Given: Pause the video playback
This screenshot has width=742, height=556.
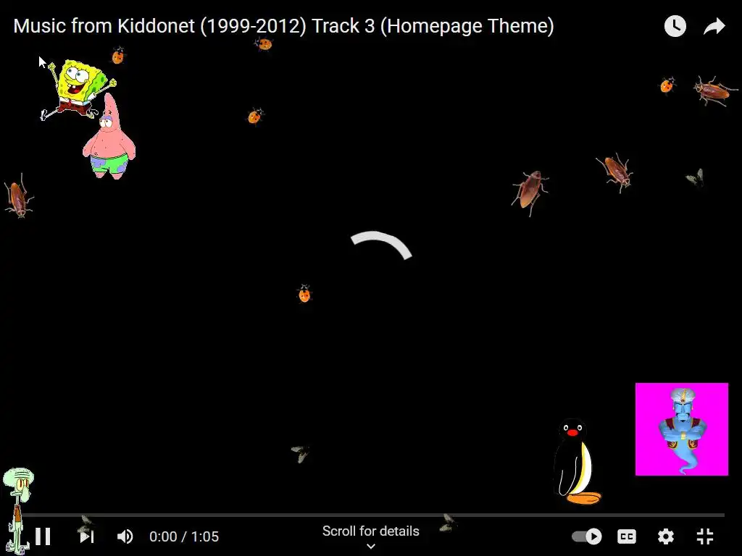Looking at the screenshot, I should (x=43, y=536).
